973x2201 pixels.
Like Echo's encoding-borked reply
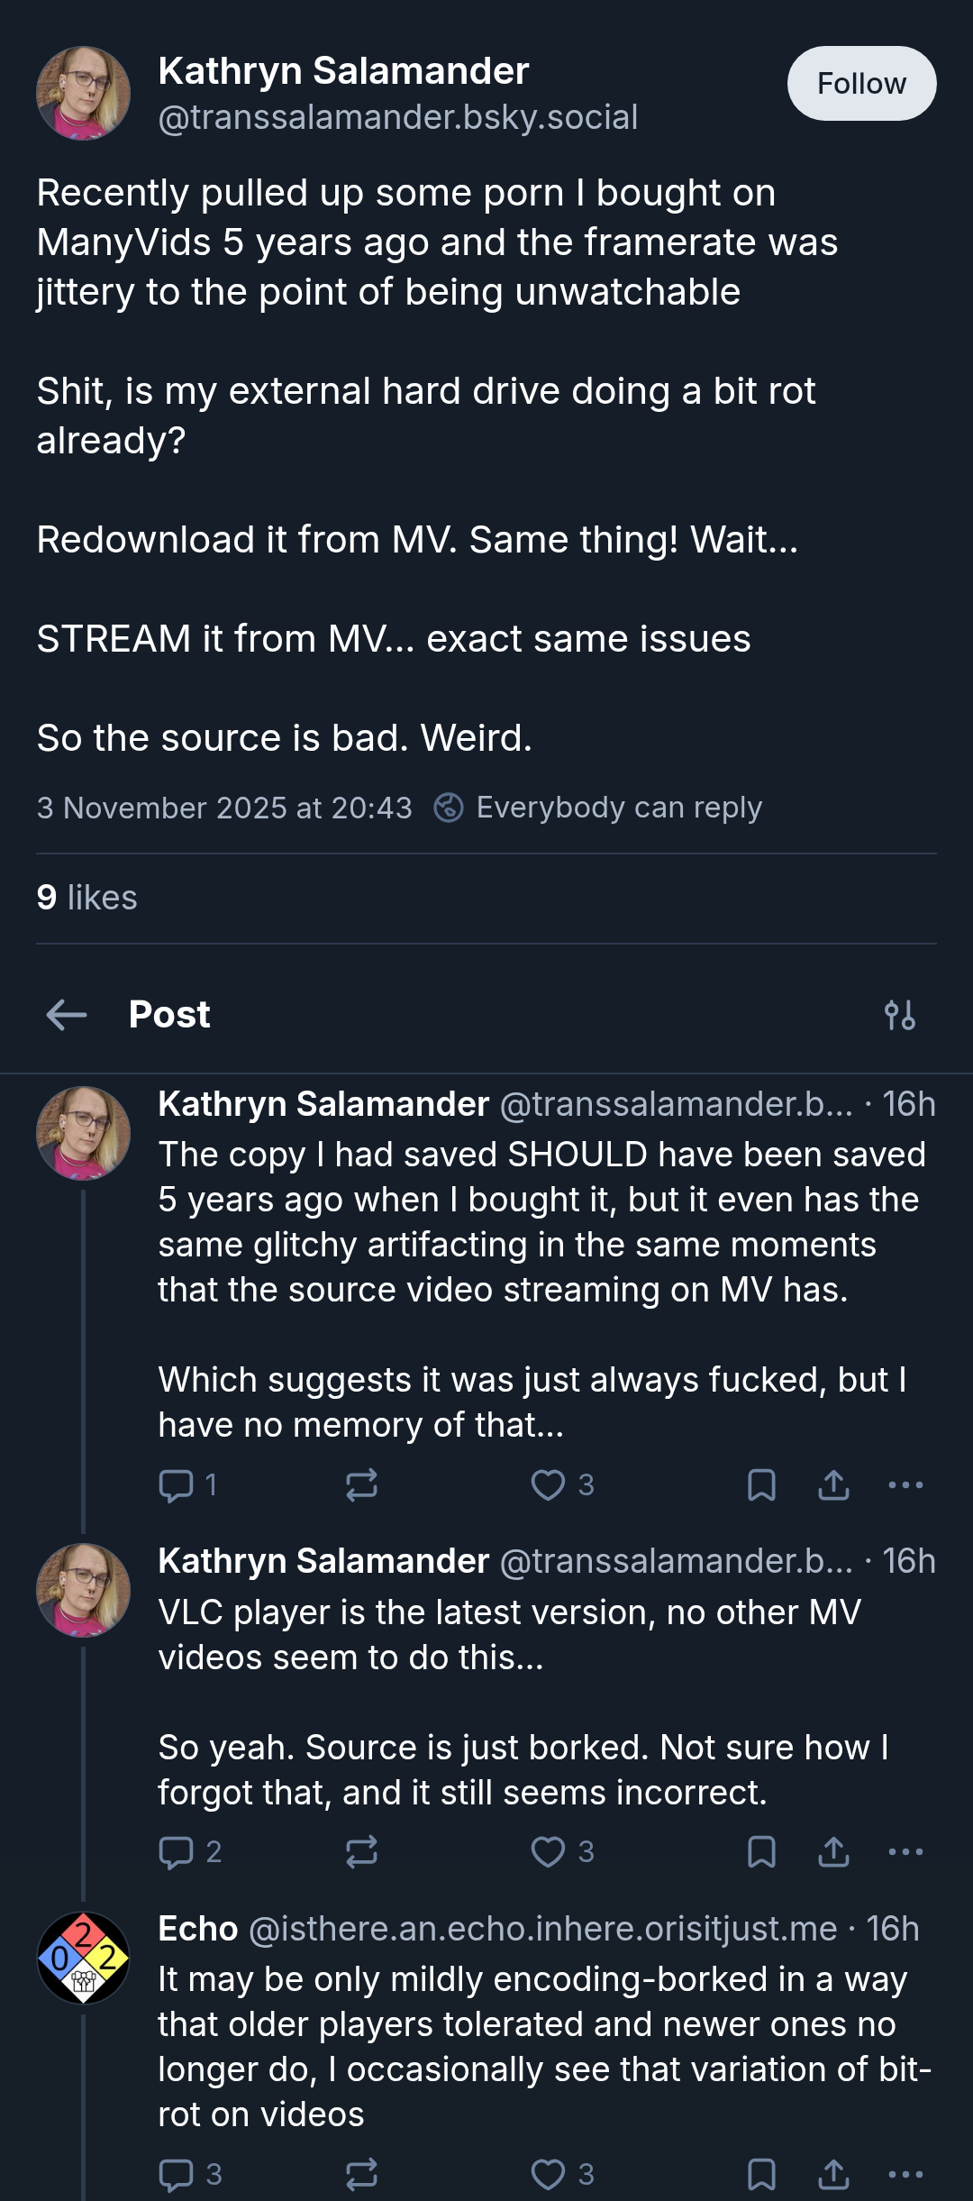(x=562, y=2174)
